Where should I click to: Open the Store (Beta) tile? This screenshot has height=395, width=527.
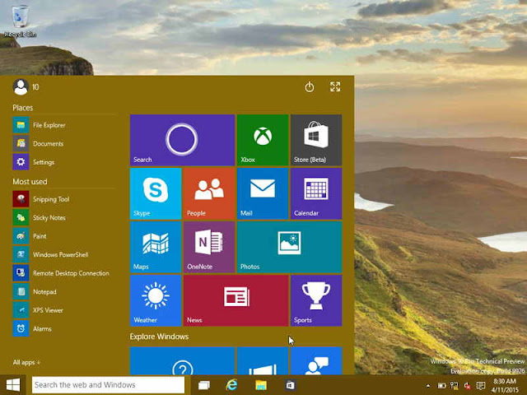[316, 140]
